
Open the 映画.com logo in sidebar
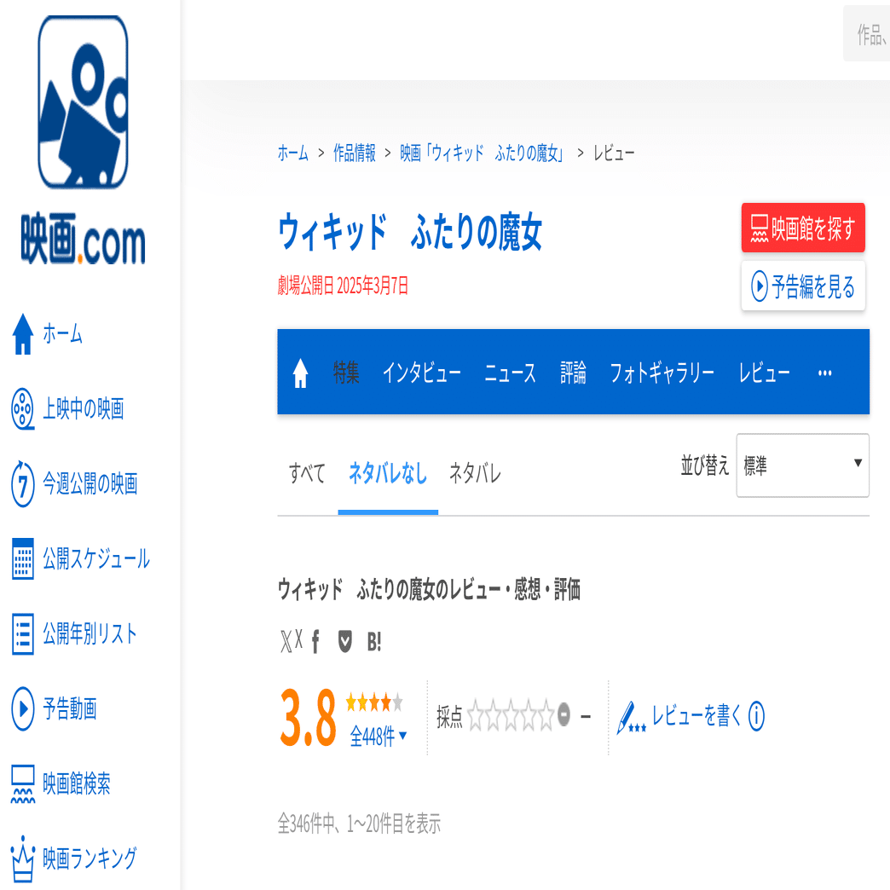pyautogui.click(x=83, y=140)
